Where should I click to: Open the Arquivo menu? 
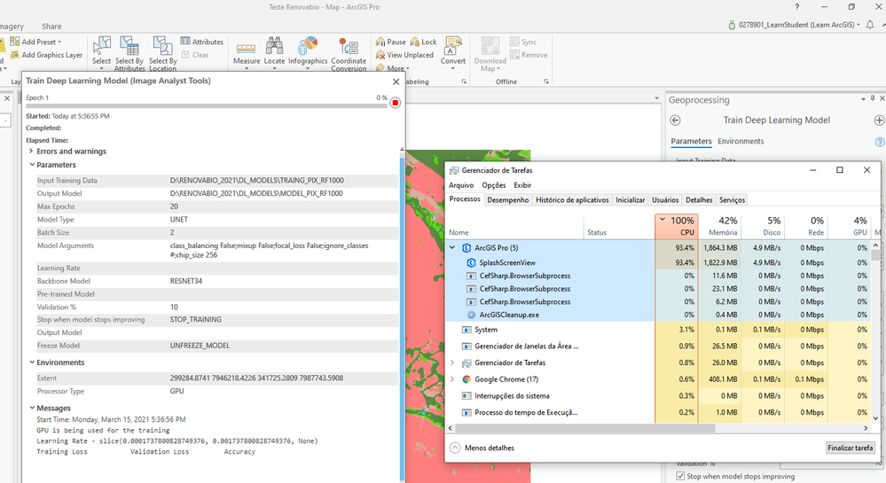(x=461, y=185)
